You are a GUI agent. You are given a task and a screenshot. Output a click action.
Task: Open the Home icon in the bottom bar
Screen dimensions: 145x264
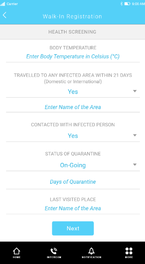(x=17, y=251)
